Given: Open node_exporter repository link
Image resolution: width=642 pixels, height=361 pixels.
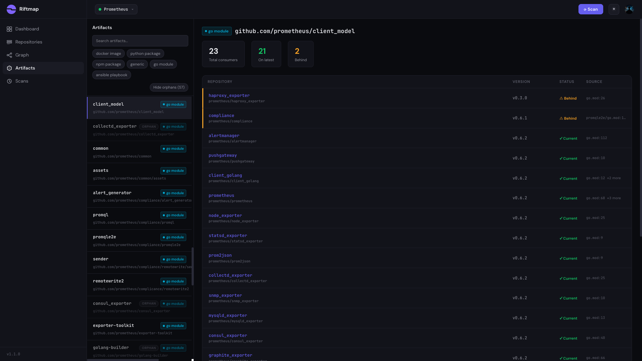Looking at the screenshot, I should coord(225,216).
